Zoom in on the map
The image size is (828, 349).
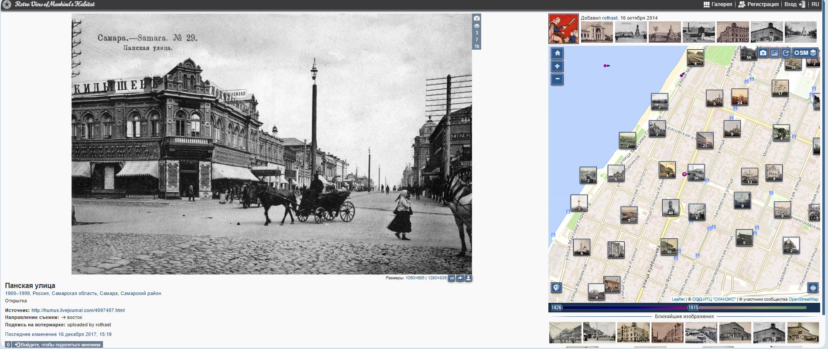557,66
